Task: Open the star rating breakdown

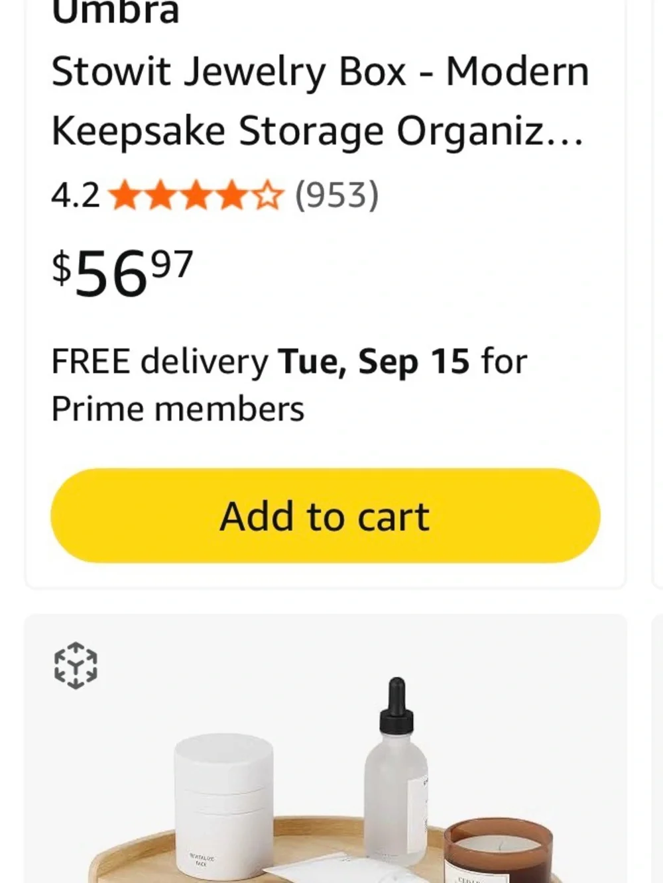Action: coord(196,196)
